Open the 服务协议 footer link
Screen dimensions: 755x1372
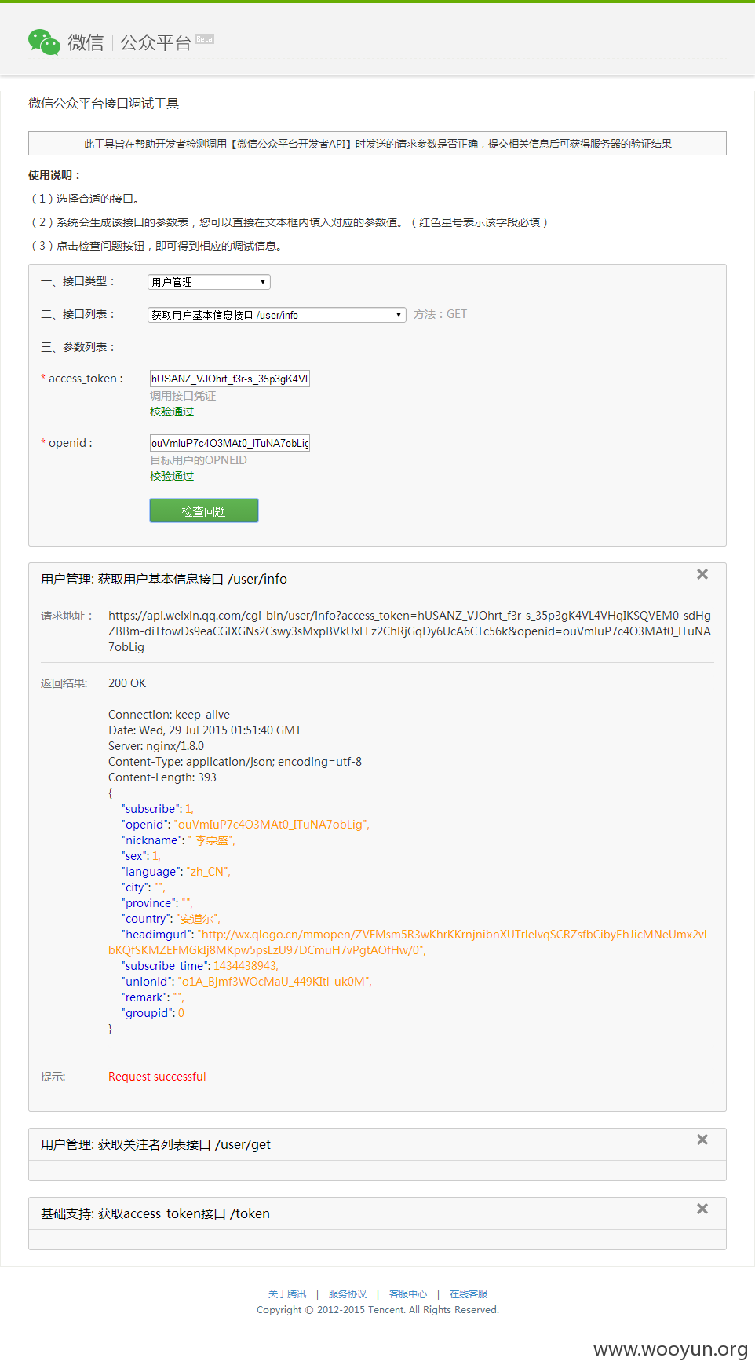click(348, 1294)
